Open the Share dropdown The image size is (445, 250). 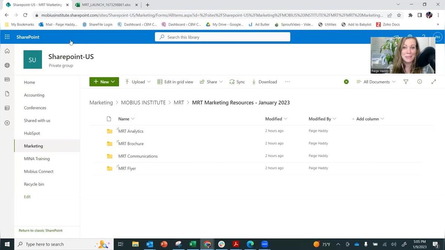(211, 82)
